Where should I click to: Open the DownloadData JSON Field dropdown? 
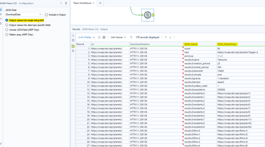tap(24, 15)
